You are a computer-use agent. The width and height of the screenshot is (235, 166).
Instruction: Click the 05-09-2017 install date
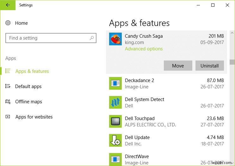[212, 42]
